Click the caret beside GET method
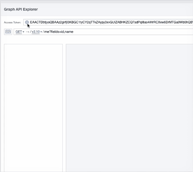Viewport: 193px width, 172px height. pyautogui.click(x=23, y=32)
